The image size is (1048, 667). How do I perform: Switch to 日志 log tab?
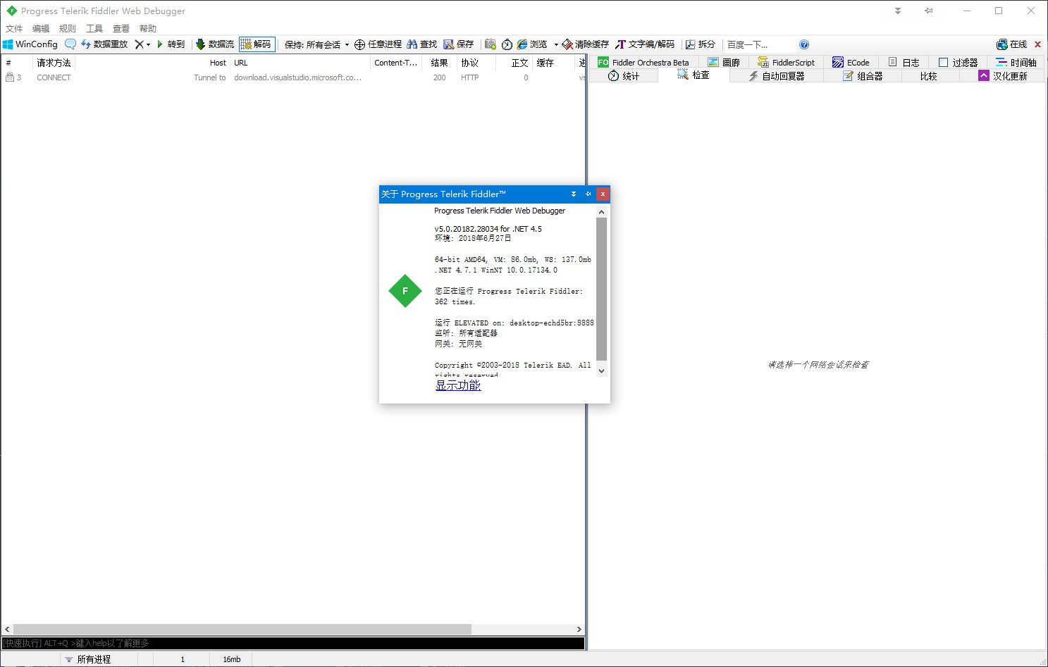pyautogui.click(x=904, y=62)
